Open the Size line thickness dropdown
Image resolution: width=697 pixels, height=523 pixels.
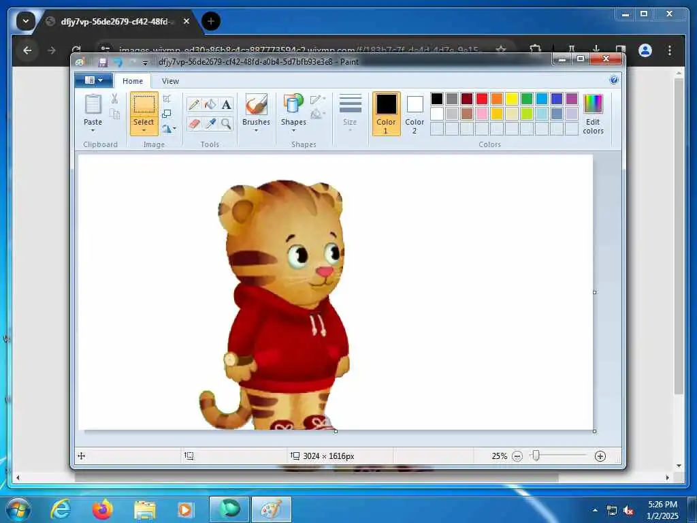pyautogui.click(x=350, y=114)
